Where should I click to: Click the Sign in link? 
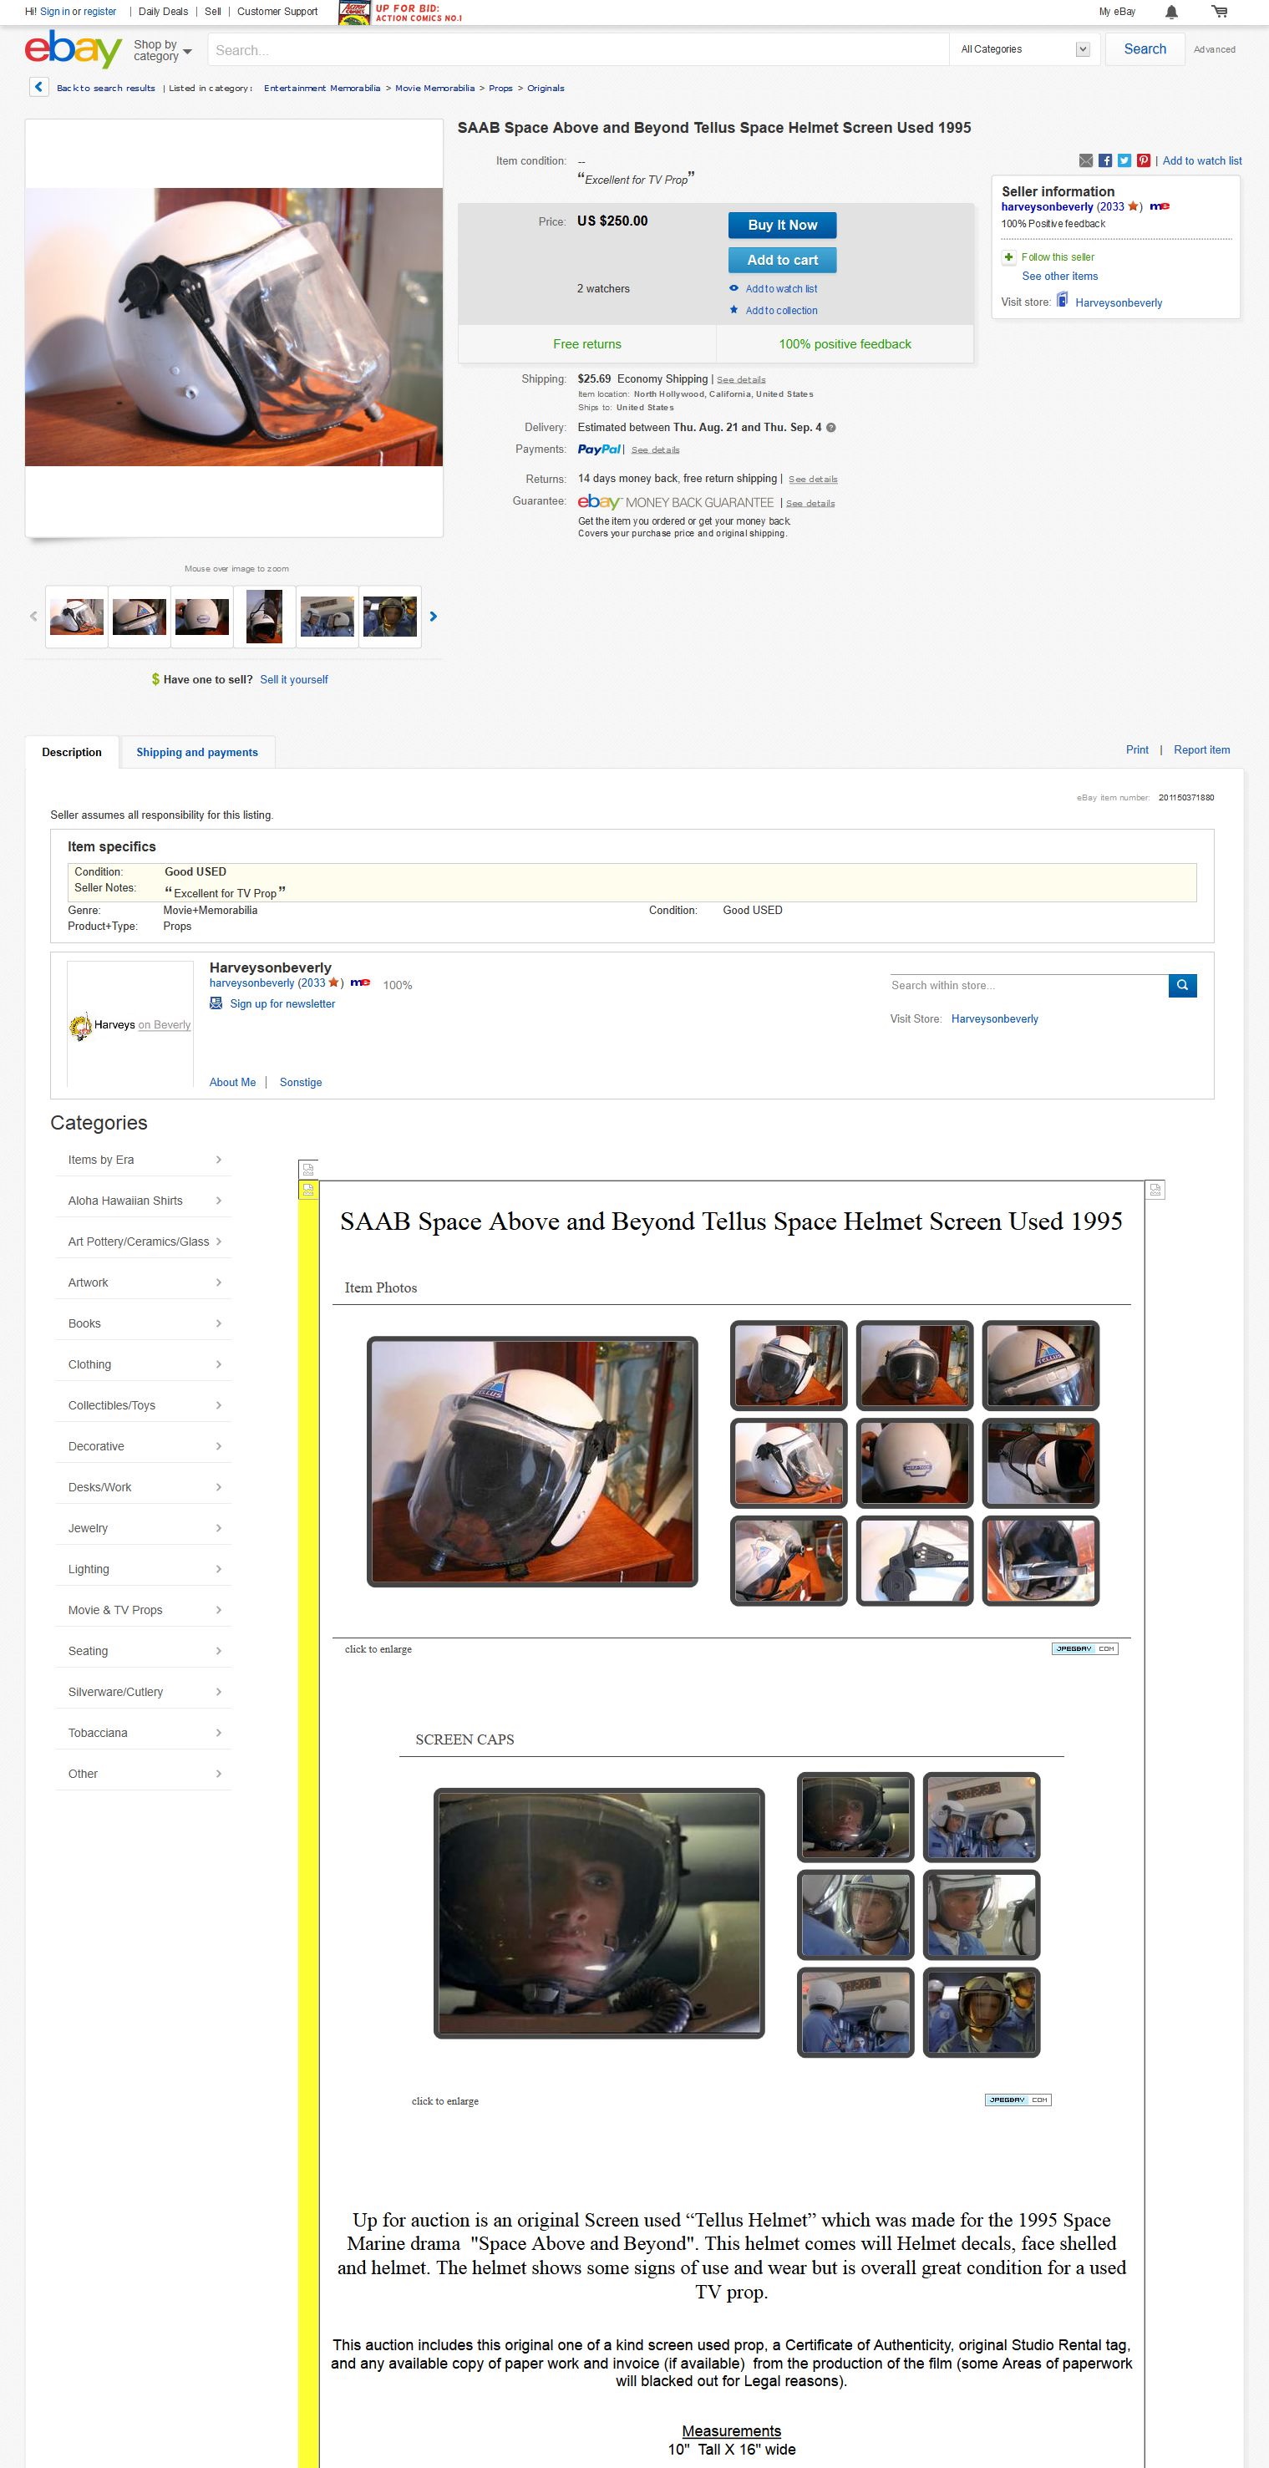click(54, 12)
